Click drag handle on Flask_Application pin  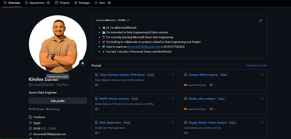coord(173,123)
